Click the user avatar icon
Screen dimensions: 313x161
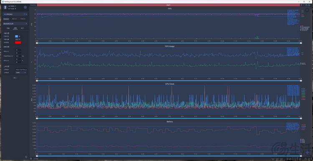click(5, 7)
